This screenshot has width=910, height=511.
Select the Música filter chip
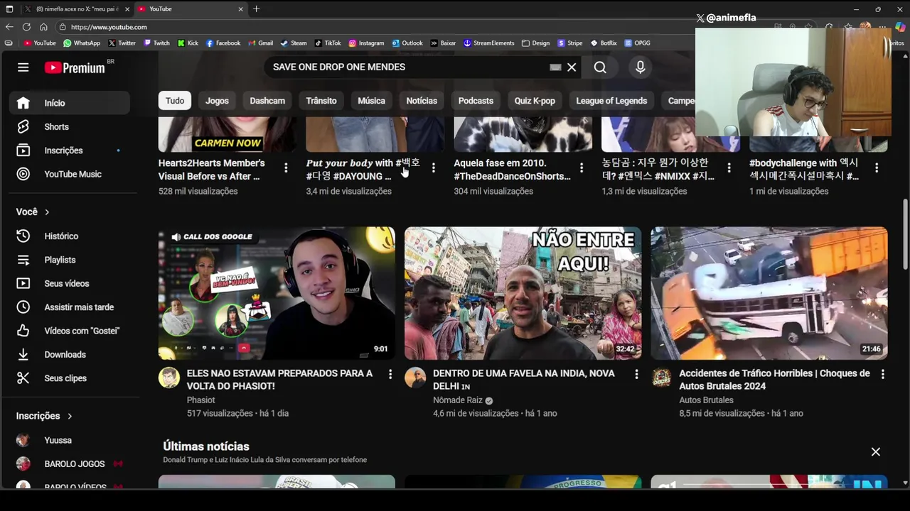tap(371, 101)
